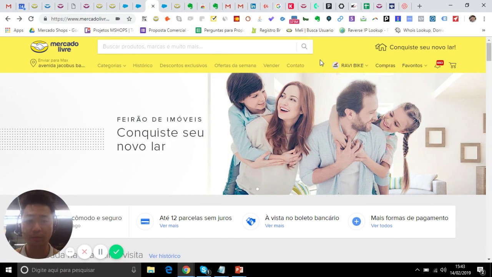Image resolution: width=492 pixels, height=277 pixels.
Task: Click the Windows taskbar search box
Action: [79, 270]
